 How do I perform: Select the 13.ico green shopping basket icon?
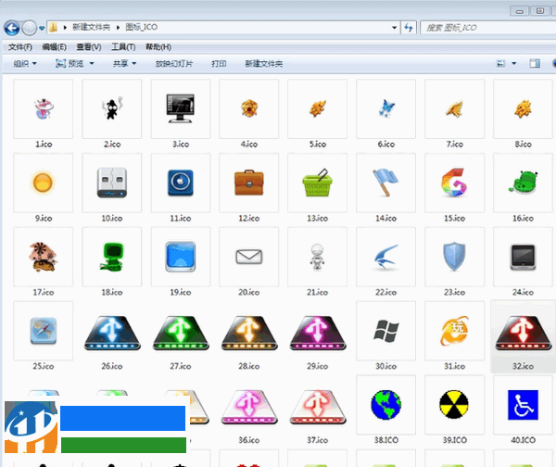pyautogui.click(x=317, y=183)
